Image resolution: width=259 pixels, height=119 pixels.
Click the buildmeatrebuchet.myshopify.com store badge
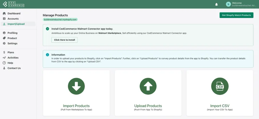[x=60, y=20]
